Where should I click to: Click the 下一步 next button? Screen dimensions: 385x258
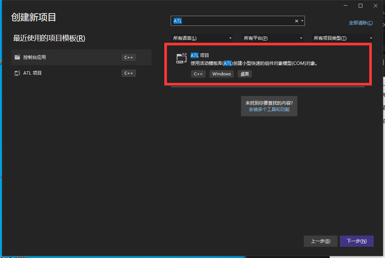point(357,241)
